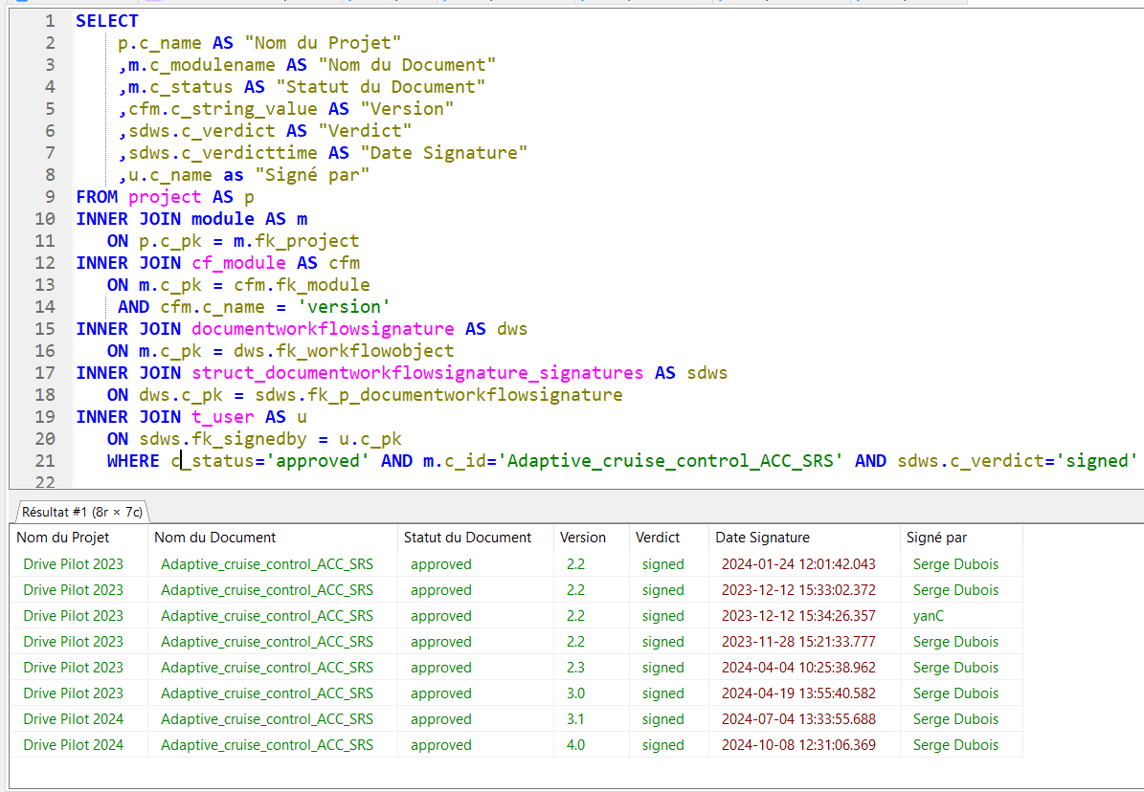
Task: Click the Date Signature column header
Action: 762,538
